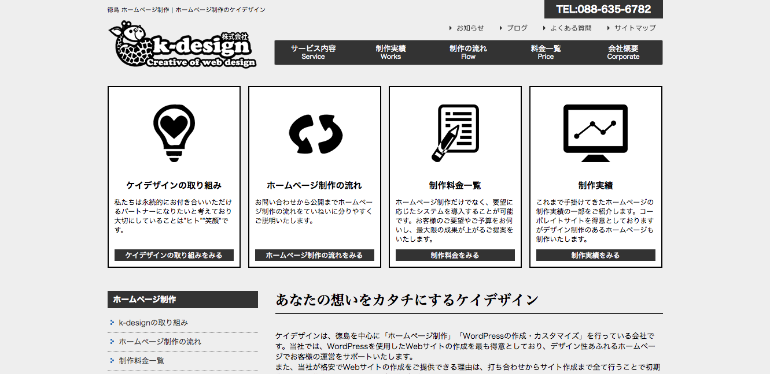Screen dimensions: 770x374
Task: Open the サイトマップ link
Action: (x=635, y=28)
